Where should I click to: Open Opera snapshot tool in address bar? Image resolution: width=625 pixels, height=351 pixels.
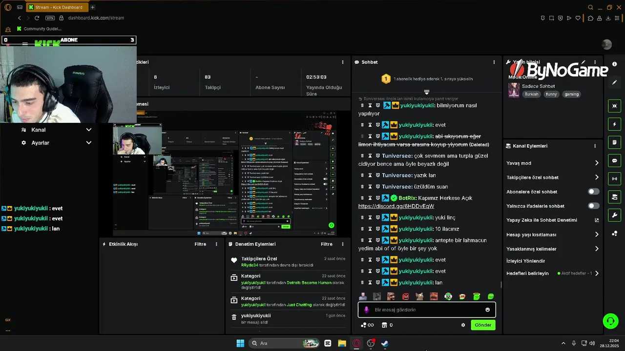coord(551,18)
